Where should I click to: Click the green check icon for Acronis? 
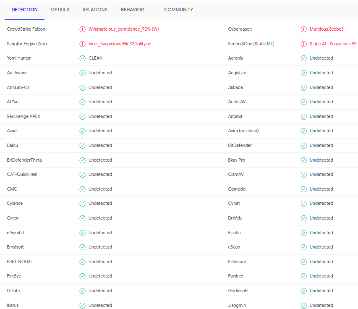pos(303,58)
